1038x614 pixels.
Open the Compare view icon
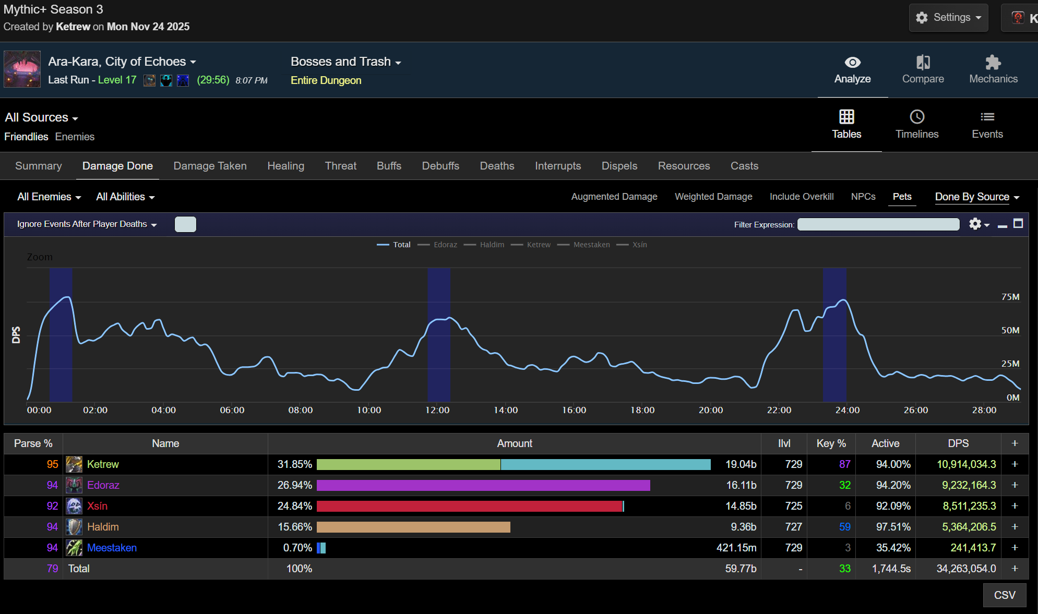coord(923,63)
